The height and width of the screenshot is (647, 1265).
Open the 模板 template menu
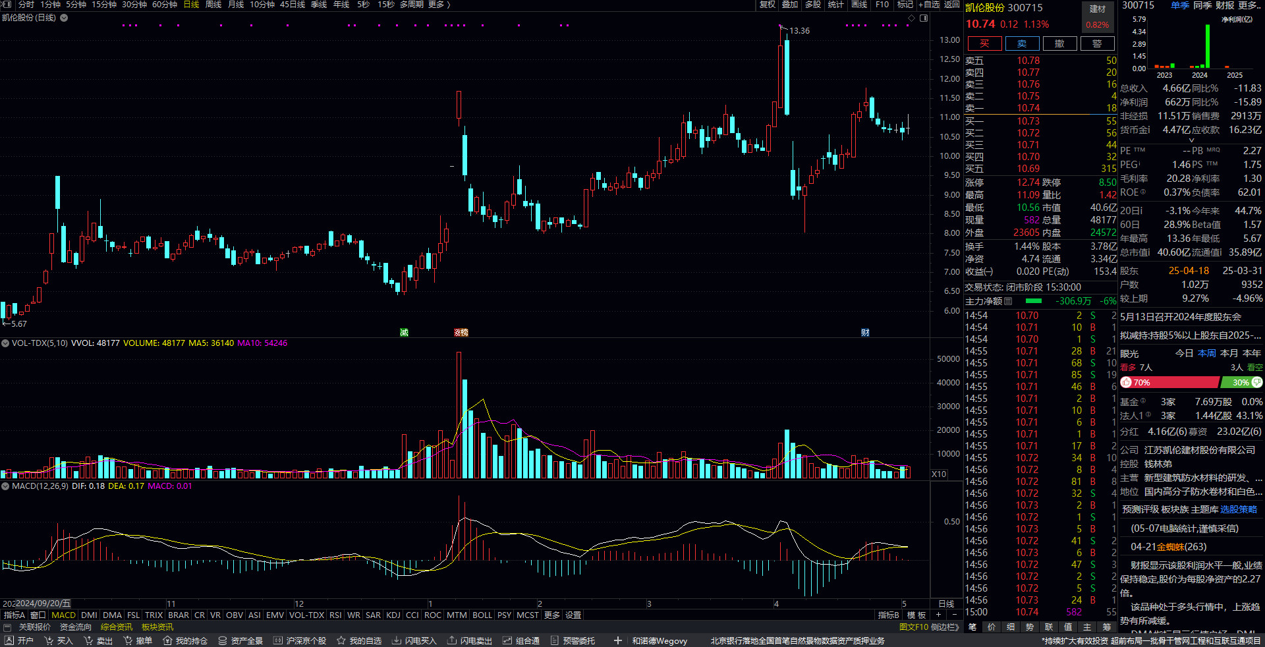pyautogui.click(x=917, y=615)
